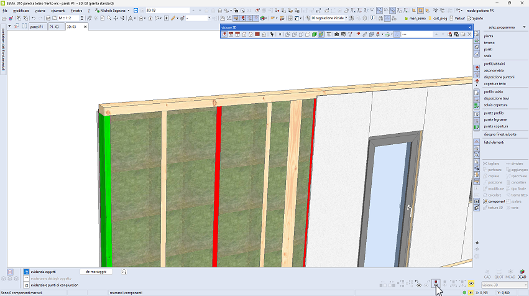529x296 pixels.
Task: Click the undo arrow in the toolbar
Action: 32,19
